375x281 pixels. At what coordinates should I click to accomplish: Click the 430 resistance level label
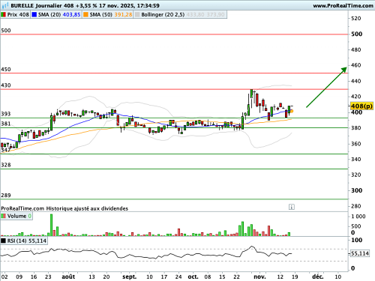[6, 85]
